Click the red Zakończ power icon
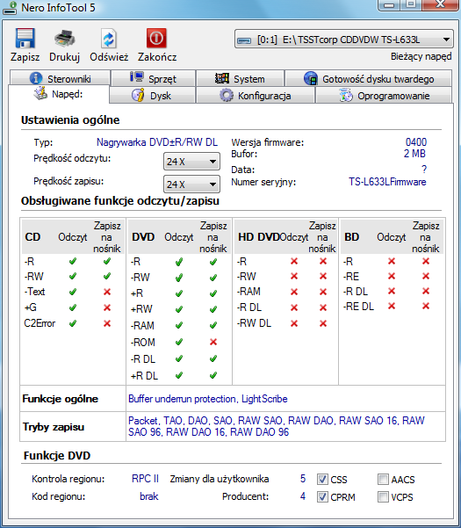This screenshot has width=461, height=528. (x=156, y=38)
